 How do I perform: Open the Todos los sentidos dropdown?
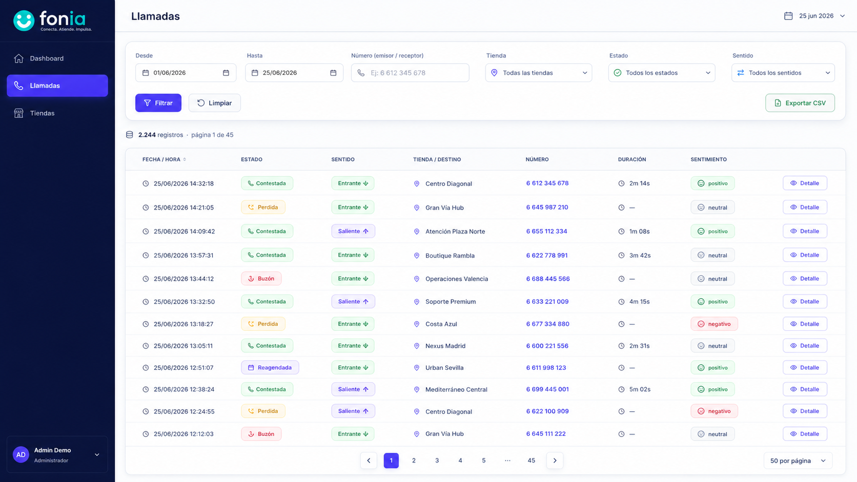783,73
